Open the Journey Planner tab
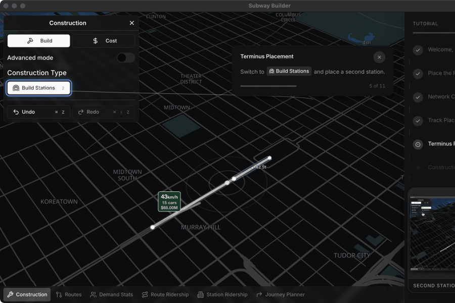This screenshot has height=303, width=455. [x=281, y=294]
